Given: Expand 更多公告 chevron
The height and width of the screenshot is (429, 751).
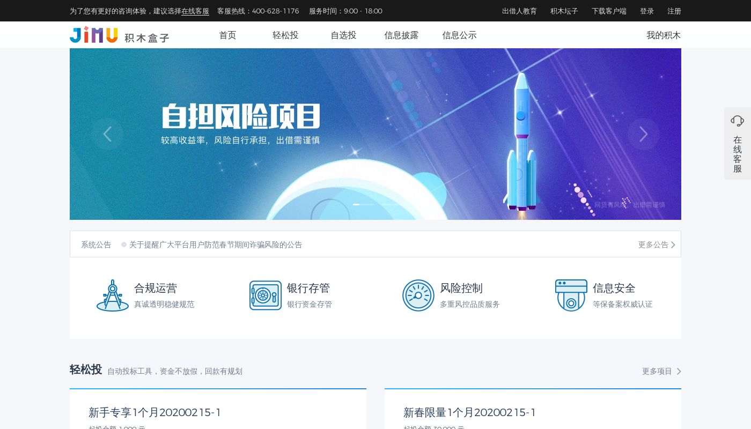Looking at the screenshot, I should point(673,245).
